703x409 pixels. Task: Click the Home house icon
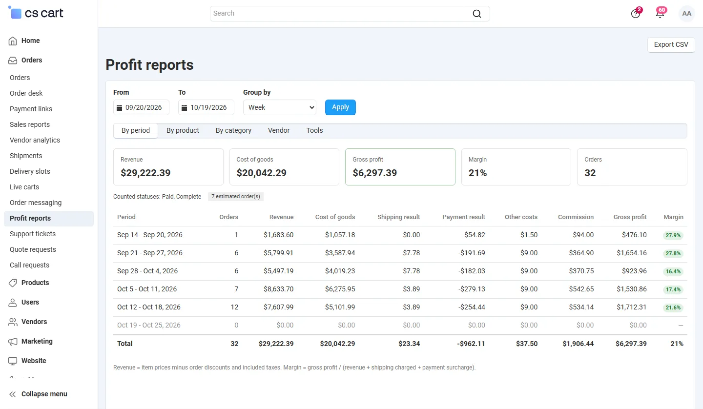point(13,41)
